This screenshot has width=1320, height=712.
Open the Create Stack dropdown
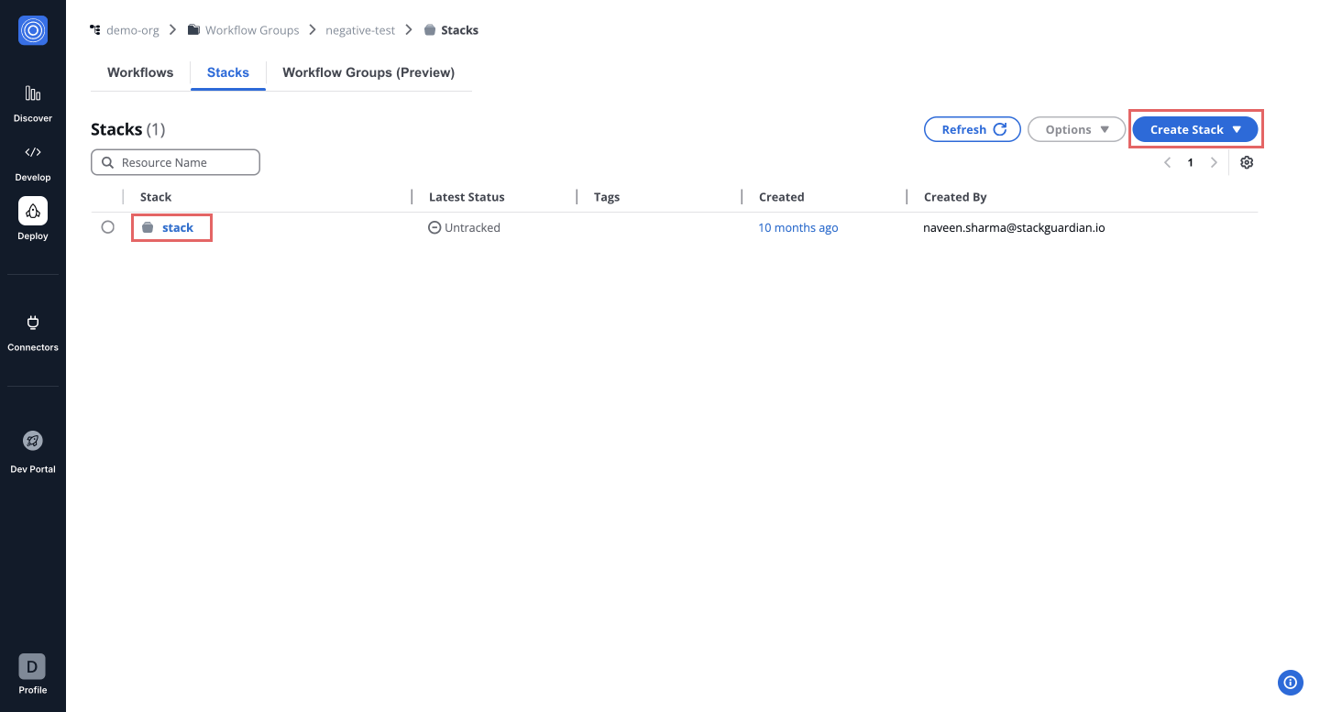point(1195,129)
